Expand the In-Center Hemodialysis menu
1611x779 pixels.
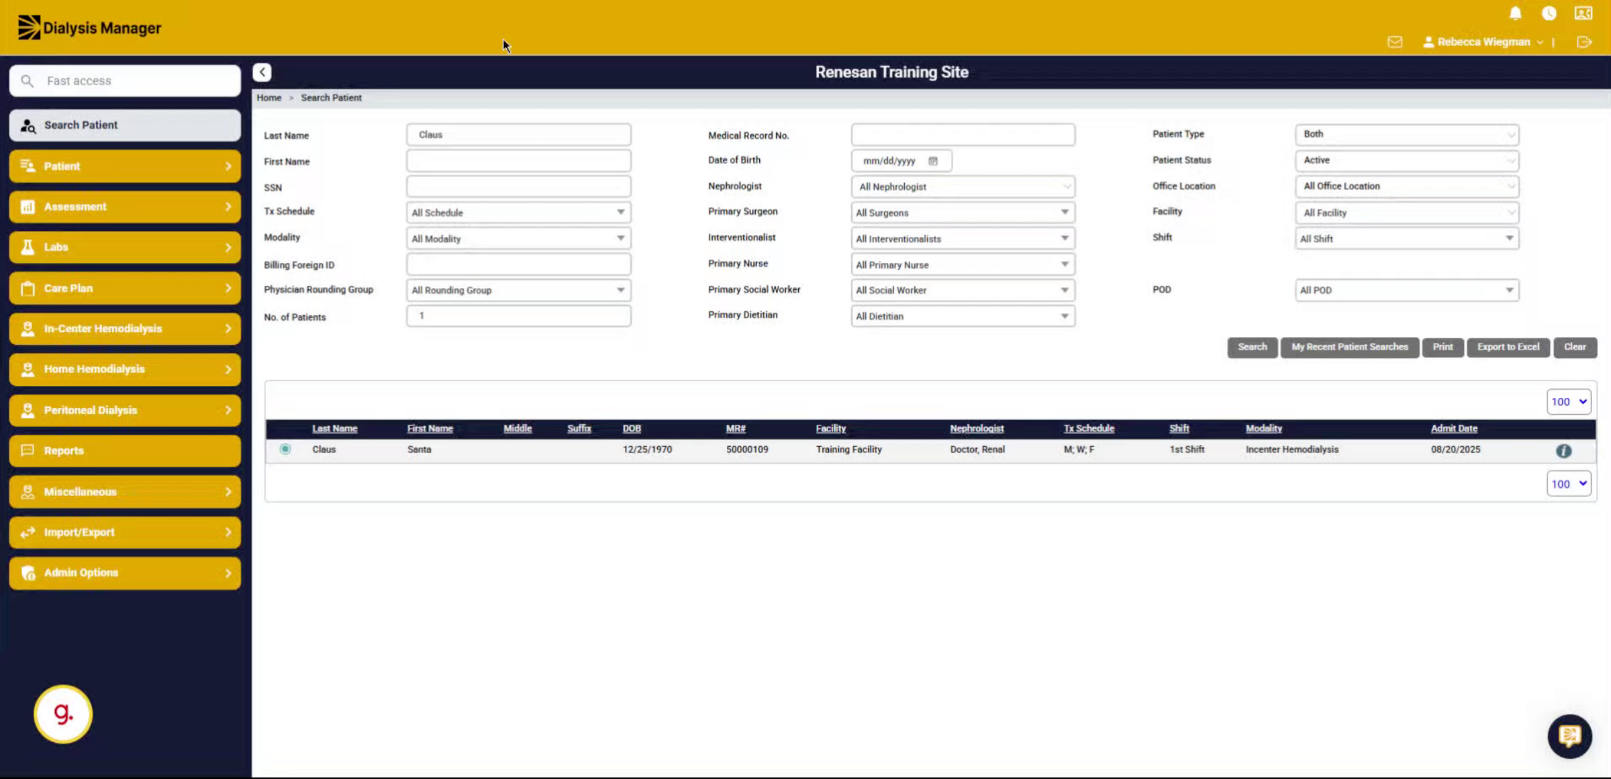[x=125, y=329]
